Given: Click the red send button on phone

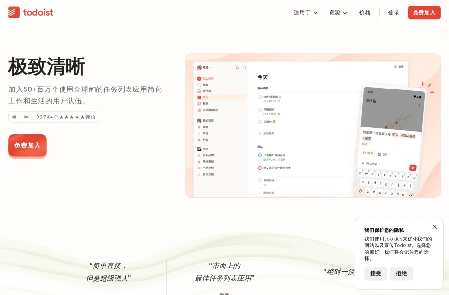Looking at the screenshot, I should pos(413,168).
